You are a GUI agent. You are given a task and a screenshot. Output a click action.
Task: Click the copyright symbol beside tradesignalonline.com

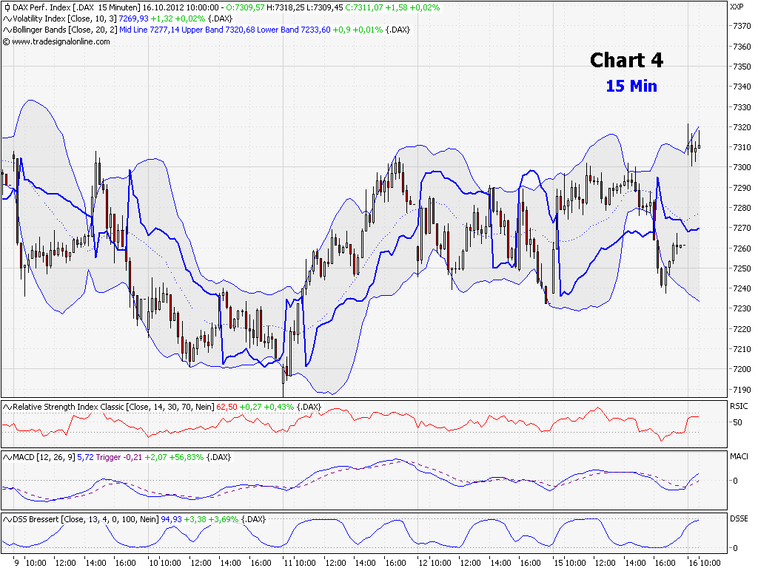point(6,41)
